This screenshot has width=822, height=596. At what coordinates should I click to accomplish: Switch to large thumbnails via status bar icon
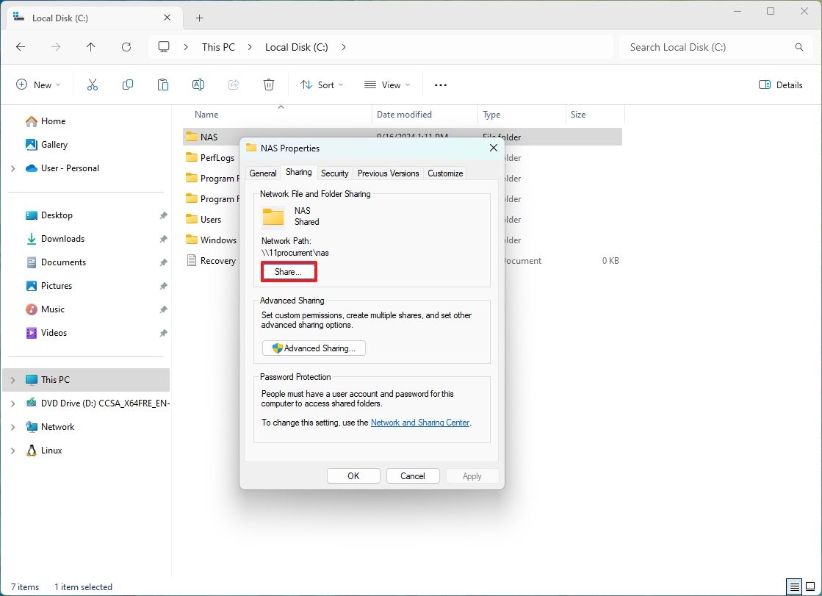[810, 586]
